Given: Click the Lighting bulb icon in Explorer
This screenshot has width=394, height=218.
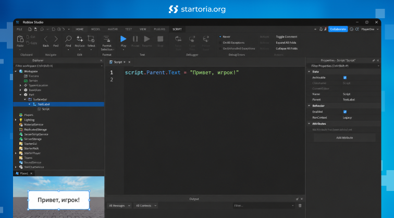Looking at the screenshot, I should click(x=21, y=120).
